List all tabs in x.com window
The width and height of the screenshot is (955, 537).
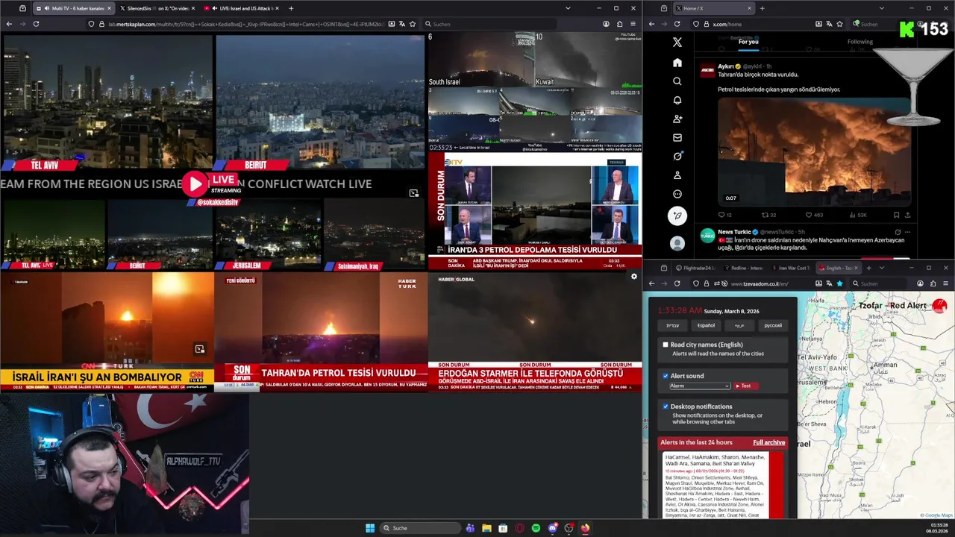tap(881, 8)
